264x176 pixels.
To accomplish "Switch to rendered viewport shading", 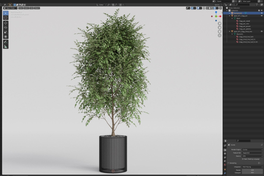I will coord(215,8).
